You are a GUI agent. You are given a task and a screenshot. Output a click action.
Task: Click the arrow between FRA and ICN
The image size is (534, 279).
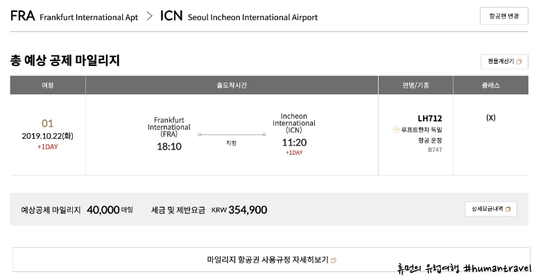coord(149,16)
